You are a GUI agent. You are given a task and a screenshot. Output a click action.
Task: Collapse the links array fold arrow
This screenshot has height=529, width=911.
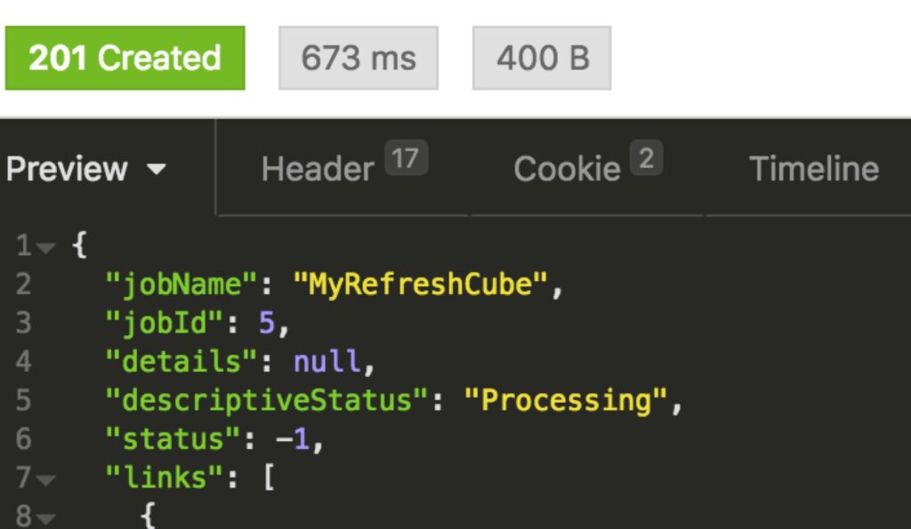coord(45,481)
